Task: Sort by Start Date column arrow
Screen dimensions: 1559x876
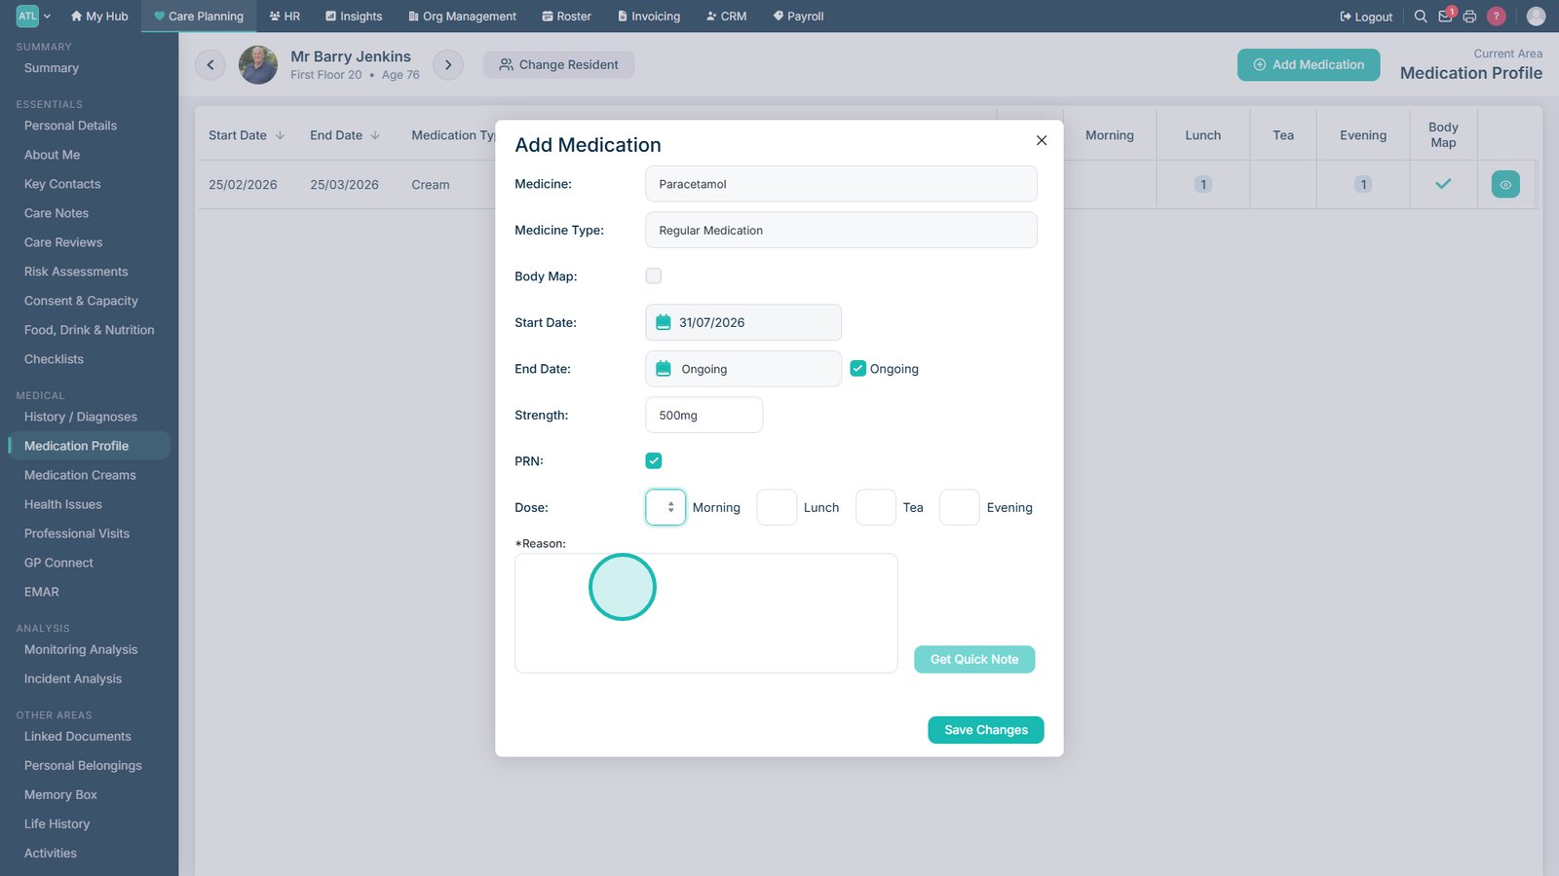Action: 281,135
